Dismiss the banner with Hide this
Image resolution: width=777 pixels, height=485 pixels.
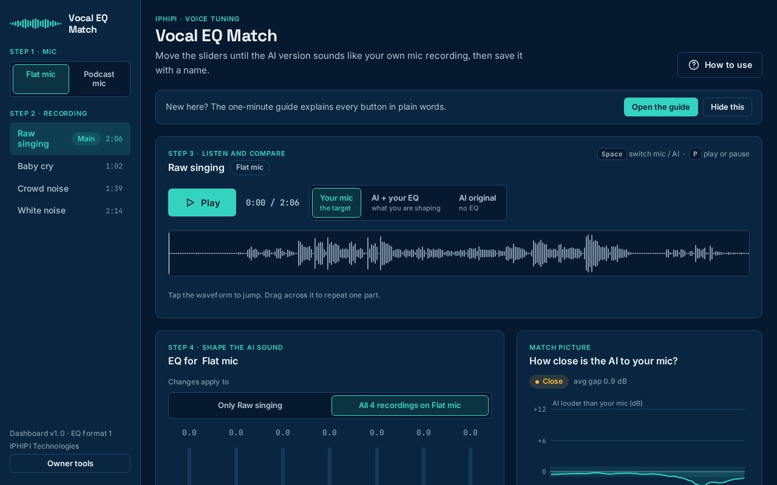(x=727, y=107)
